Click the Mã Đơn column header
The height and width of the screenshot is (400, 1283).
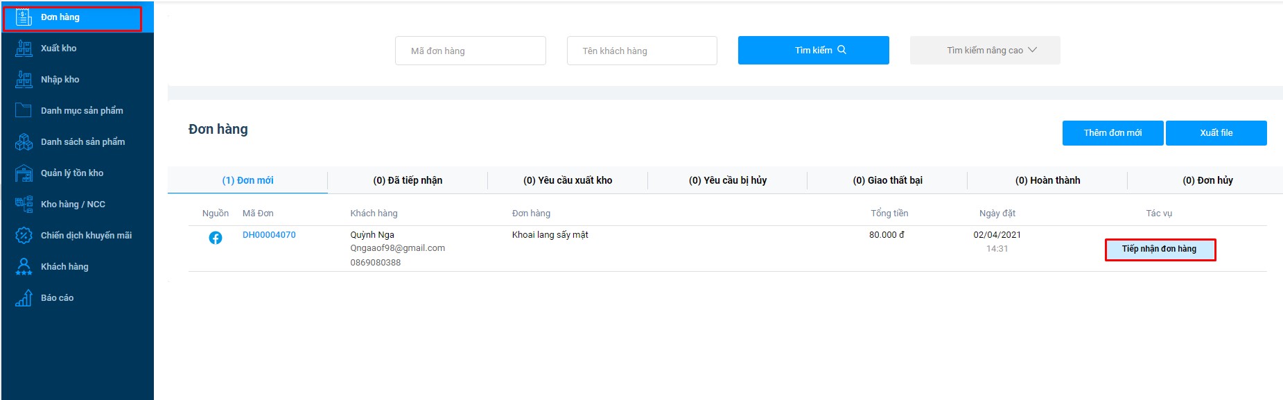coord(258,214)
